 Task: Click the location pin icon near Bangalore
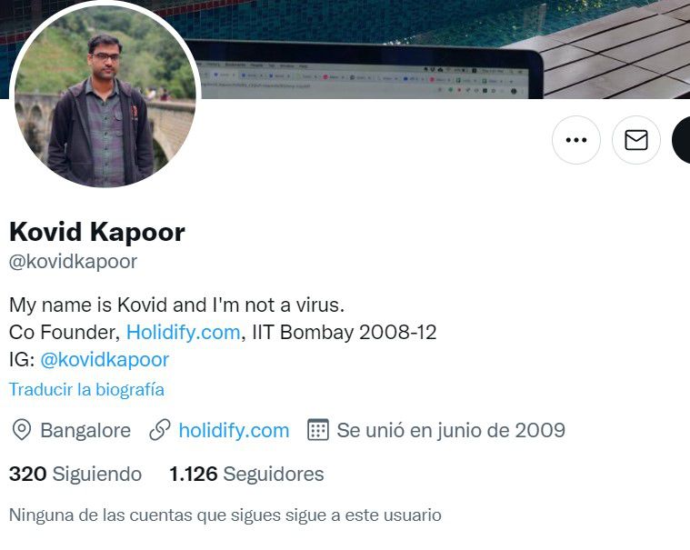coord(22,430)
